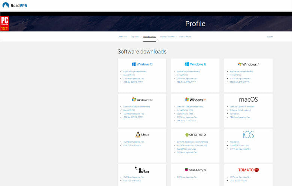Viewport: 292px width, 186px height.
Task: Click the Windows 10 logo
Action: 142,64
